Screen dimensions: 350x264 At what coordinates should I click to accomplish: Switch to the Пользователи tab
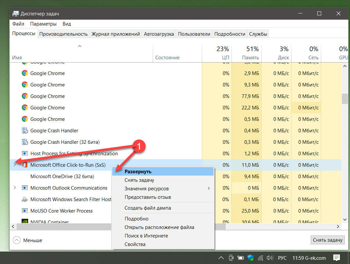pos(194,34)
